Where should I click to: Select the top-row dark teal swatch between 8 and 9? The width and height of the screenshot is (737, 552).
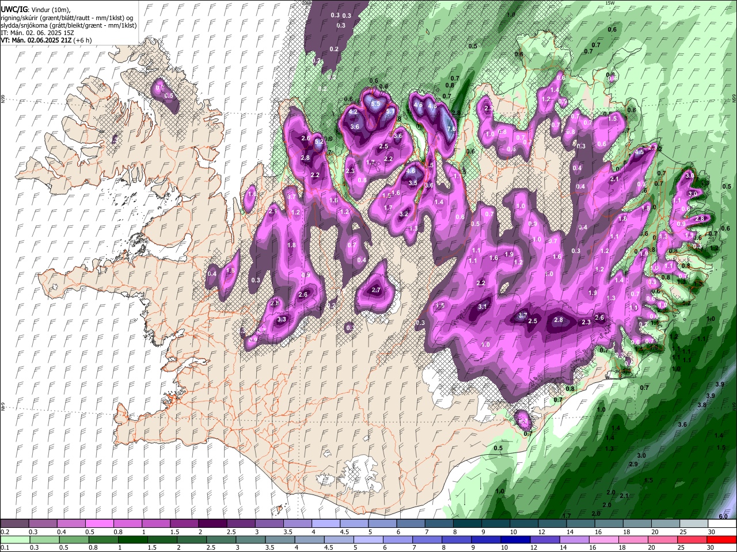(468, 524)
